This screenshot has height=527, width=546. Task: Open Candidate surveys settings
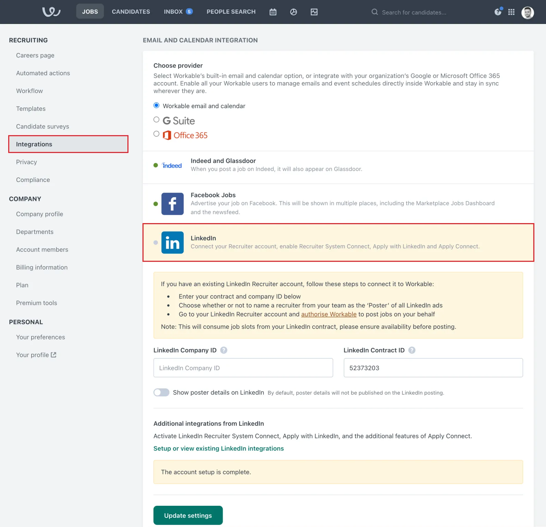click(42, 127)
